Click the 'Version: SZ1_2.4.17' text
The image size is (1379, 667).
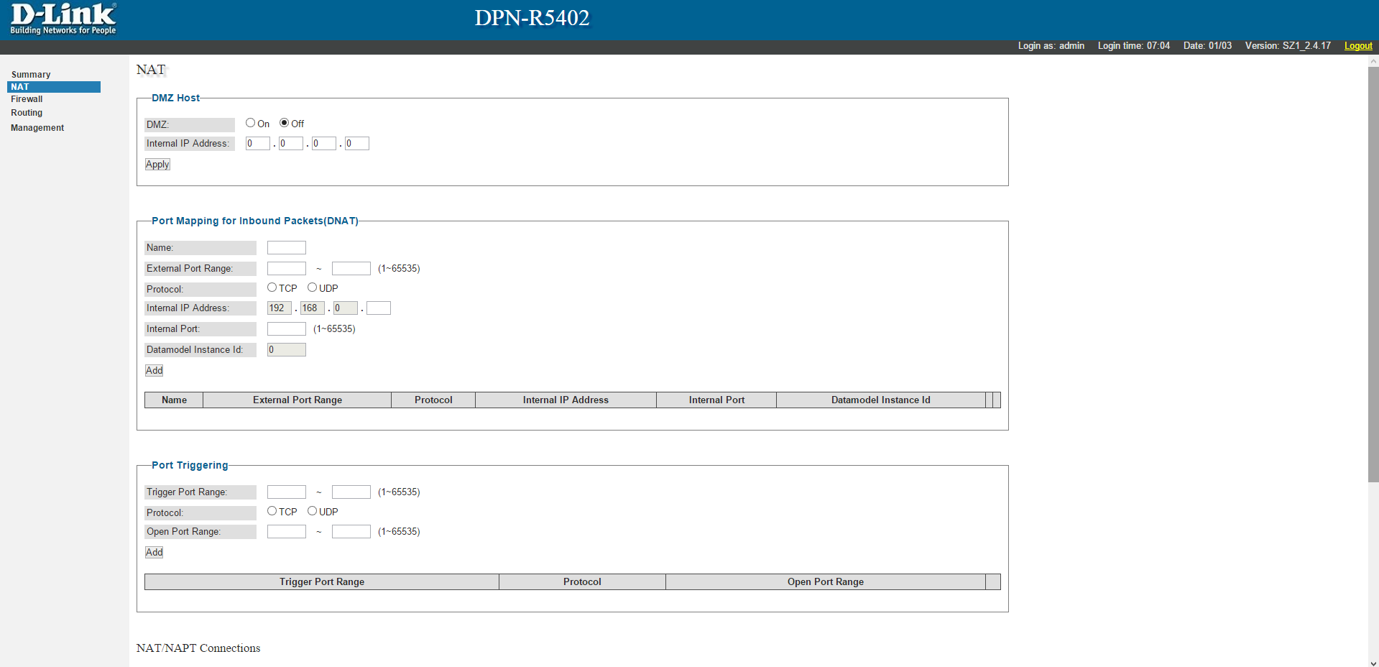pyautogui.click(x=1288, y=45)
